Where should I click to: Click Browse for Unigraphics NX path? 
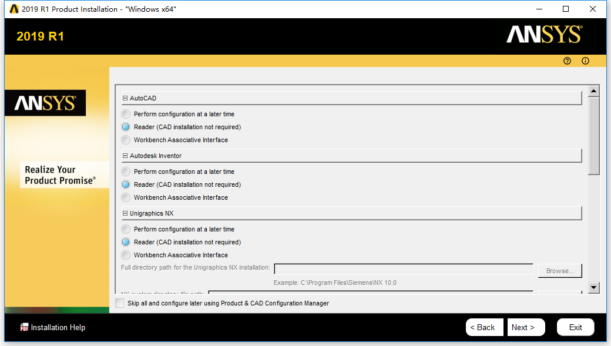coord(560,271)
